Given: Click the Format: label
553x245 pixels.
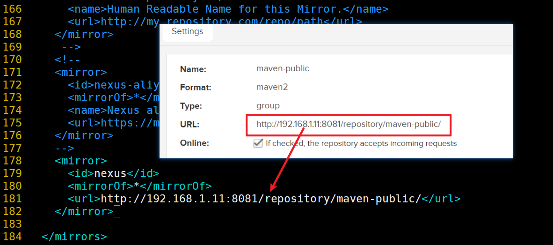Looking at the screenshot, I should click(x=196, y=88).
